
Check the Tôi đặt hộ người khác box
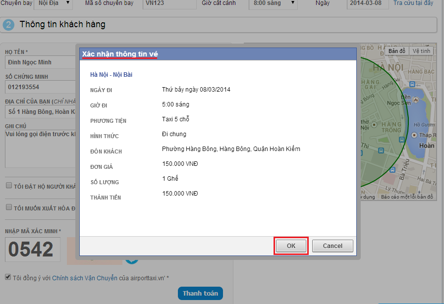pyautogui.click(x=9, y=185)
